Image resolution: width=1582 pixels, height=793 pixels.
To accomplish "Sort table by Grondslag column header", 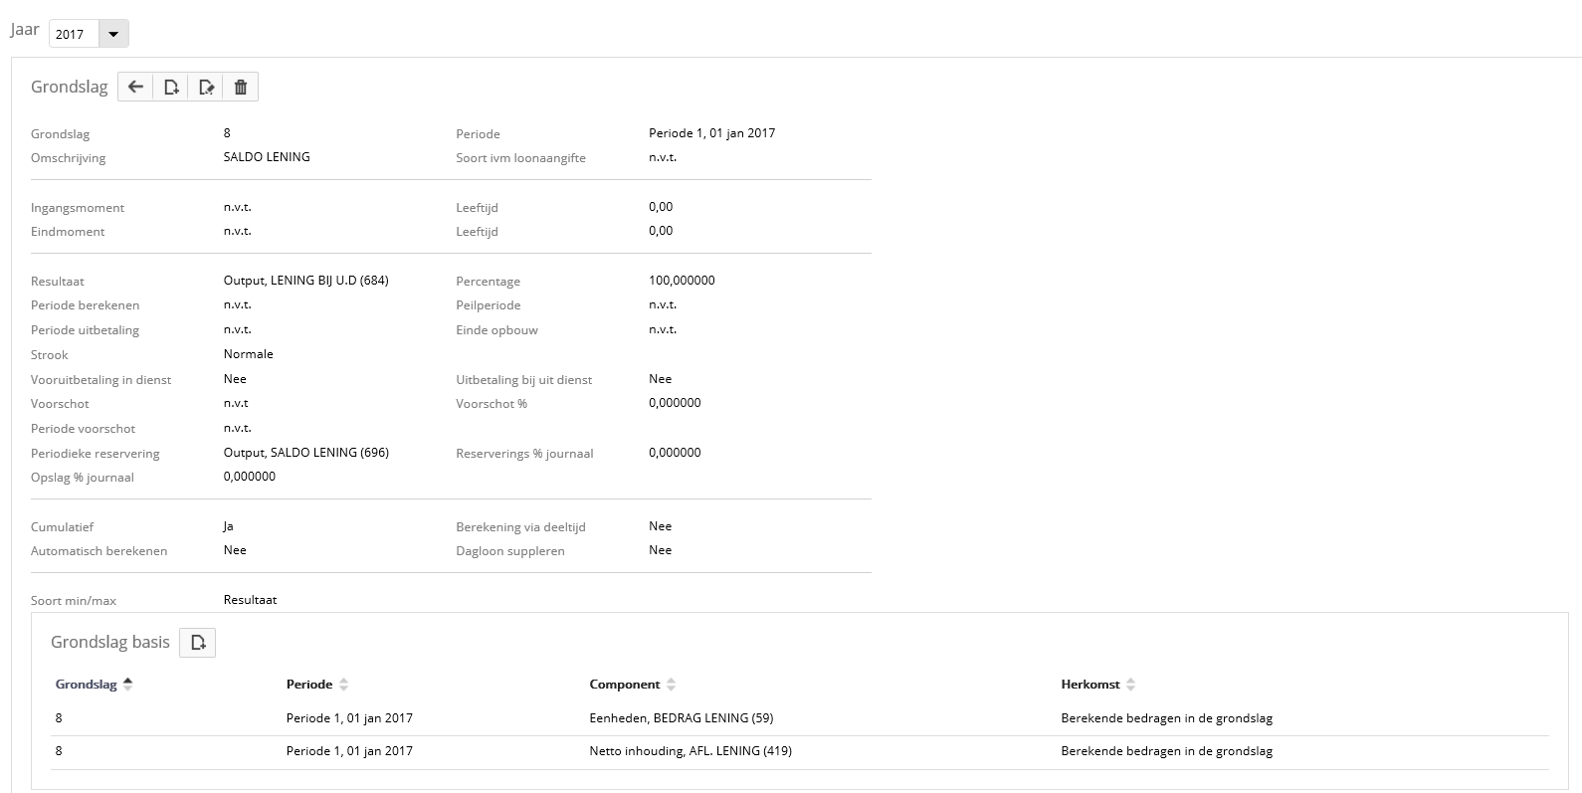I will (86, 685).
